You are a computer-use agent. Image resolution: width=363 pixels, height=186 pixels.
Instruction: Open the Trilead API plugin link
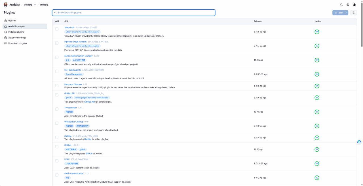click(x=69, y=28)
